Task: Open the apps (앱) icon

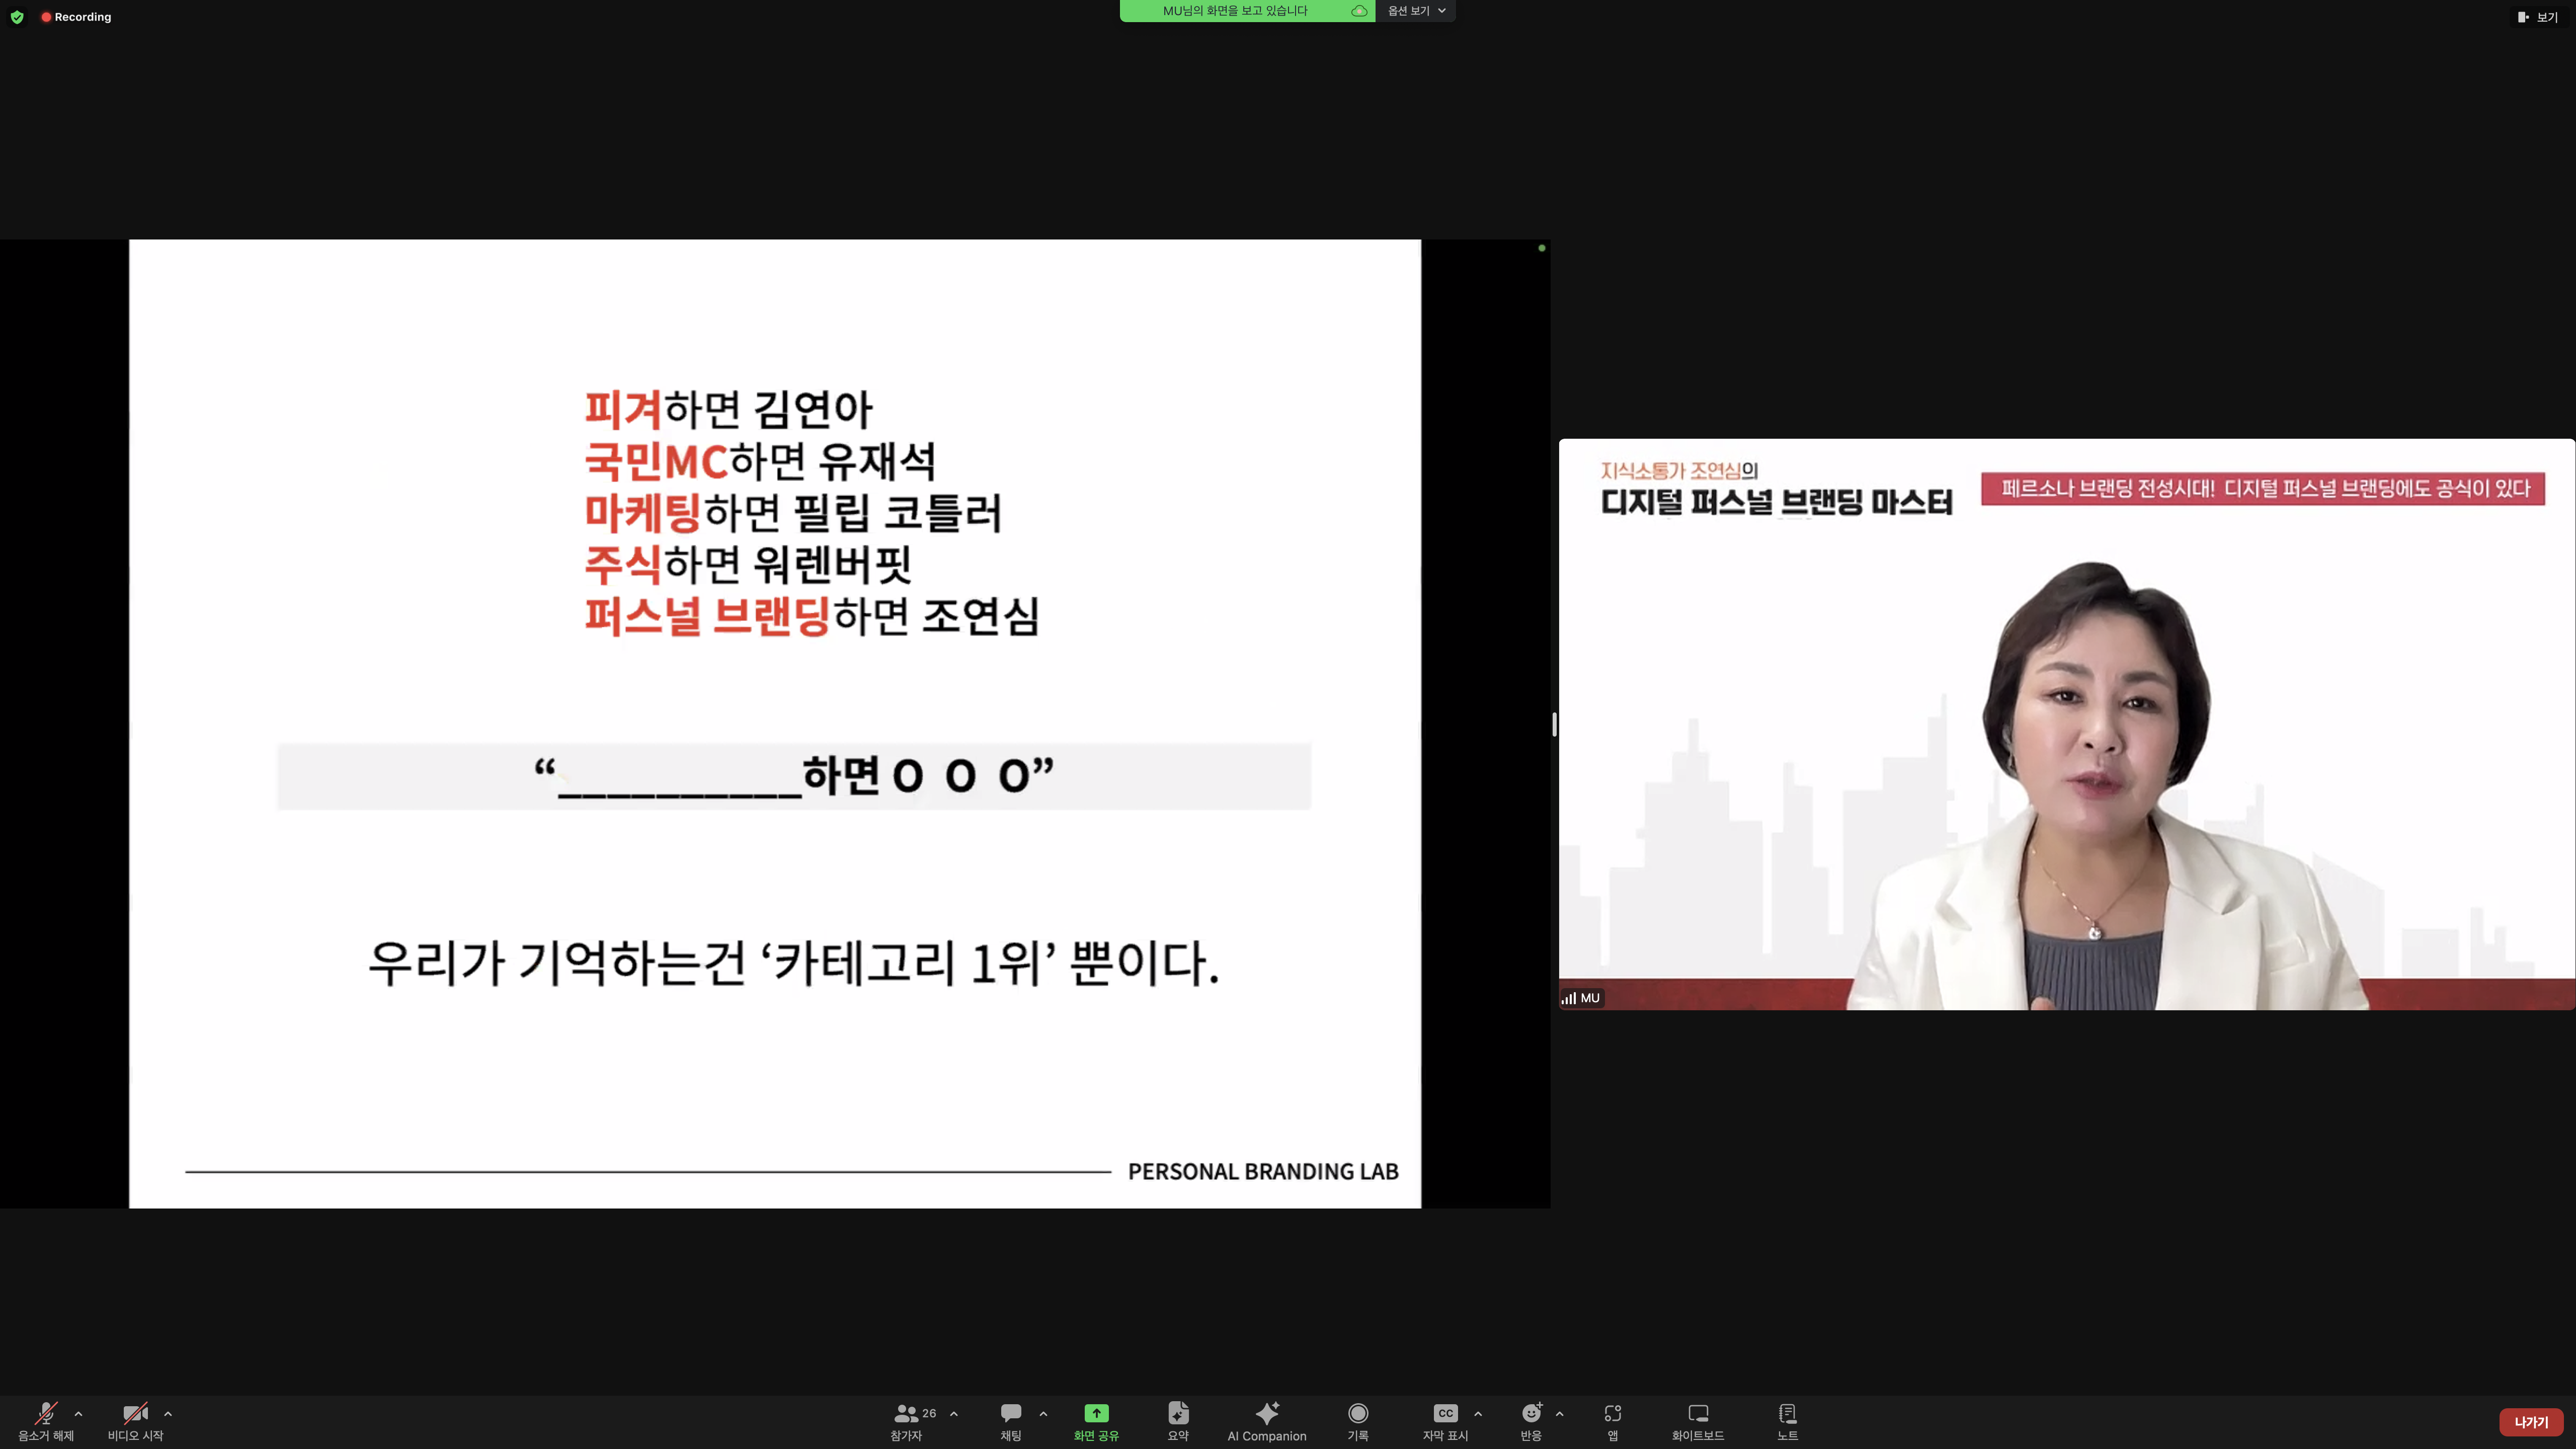Action: [1612, 1413]
